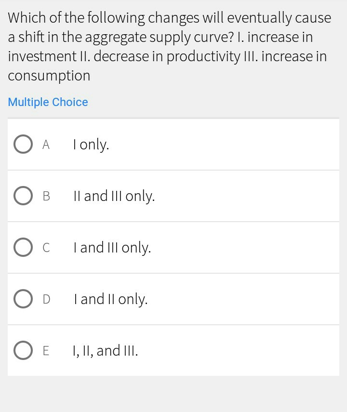Click the letter B option label

[x=46, y=196]
